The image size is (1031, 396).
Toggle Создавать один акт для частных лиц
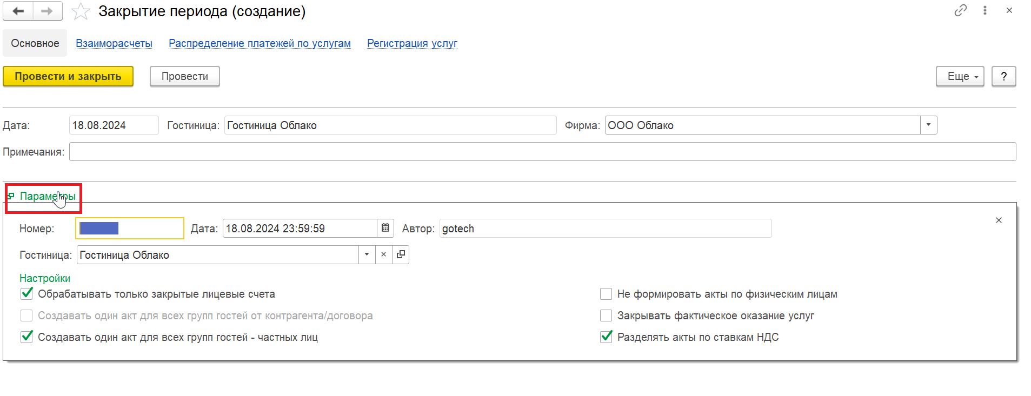[26, 337]
